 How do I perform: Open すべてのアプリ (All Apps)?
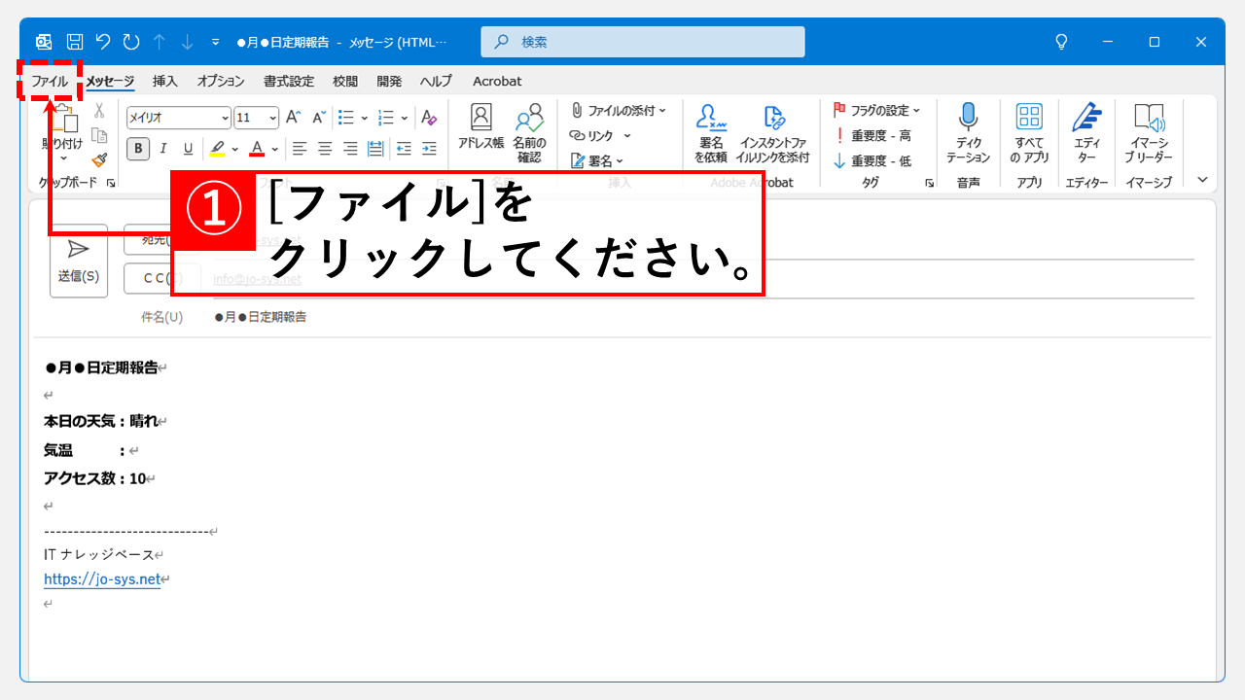pos(1029,129)
